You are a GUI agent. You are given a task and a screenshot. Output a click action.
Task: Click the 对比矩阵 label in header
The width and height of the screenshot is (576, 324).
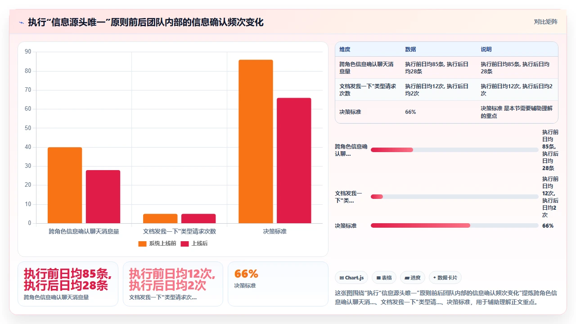click(545, 22)
